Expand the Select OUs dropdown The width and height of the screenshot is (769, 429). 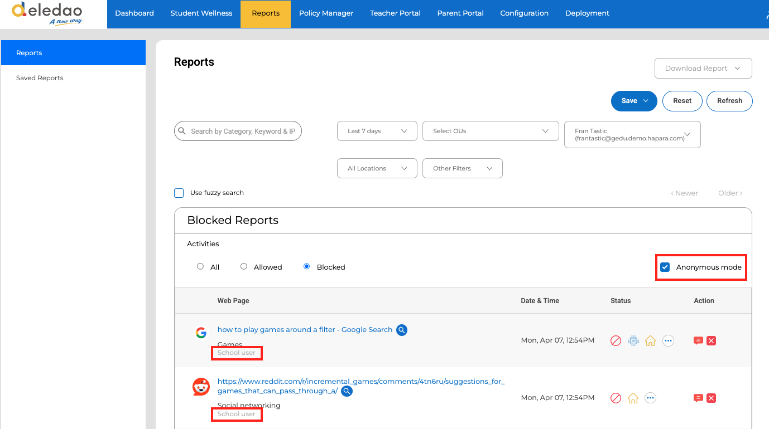point(491,131)
